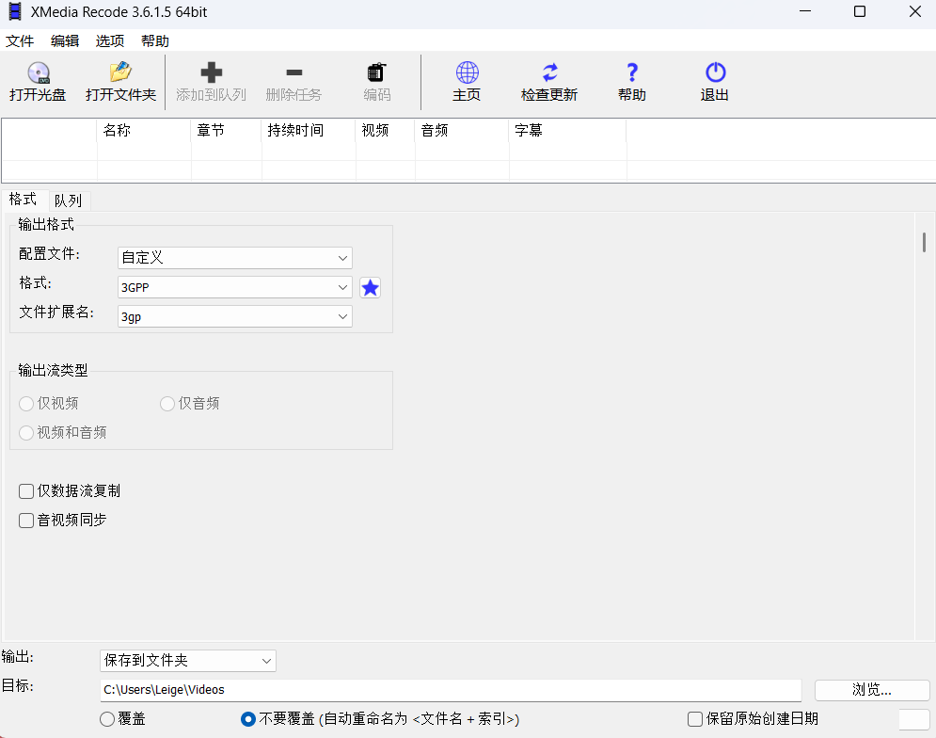Select the 视频和音频 radio button
Viewport: 936px width, 738px height.
[x=26, y=433]
